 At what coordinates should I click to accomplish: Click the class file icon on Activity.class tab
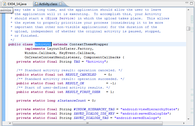[36, 4]
